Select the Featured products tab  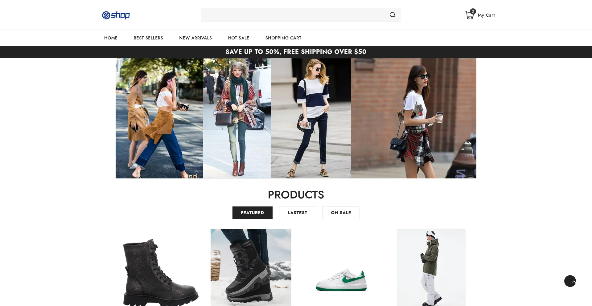coord(252,213)
